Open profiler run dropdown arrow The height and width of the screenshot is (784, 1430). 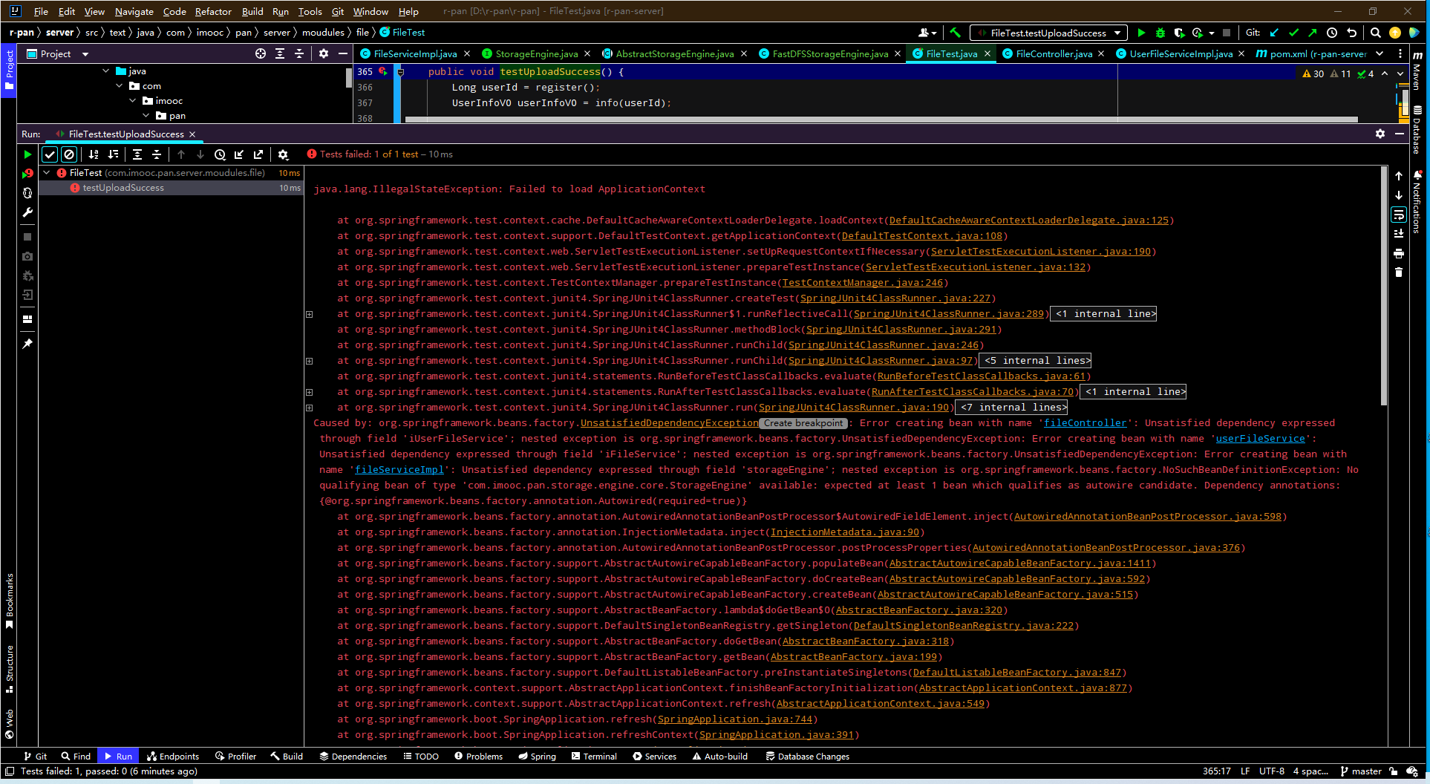click(1212, 33)
